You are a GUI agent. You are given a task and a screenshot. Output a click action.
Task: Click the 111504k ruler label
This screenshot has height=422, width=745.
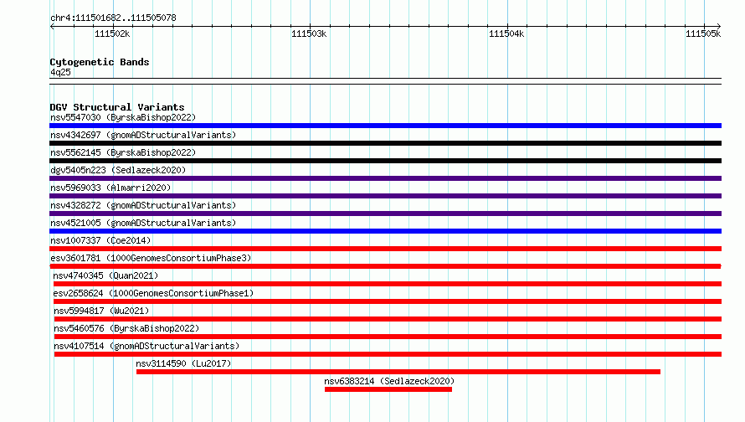[506, 33]
